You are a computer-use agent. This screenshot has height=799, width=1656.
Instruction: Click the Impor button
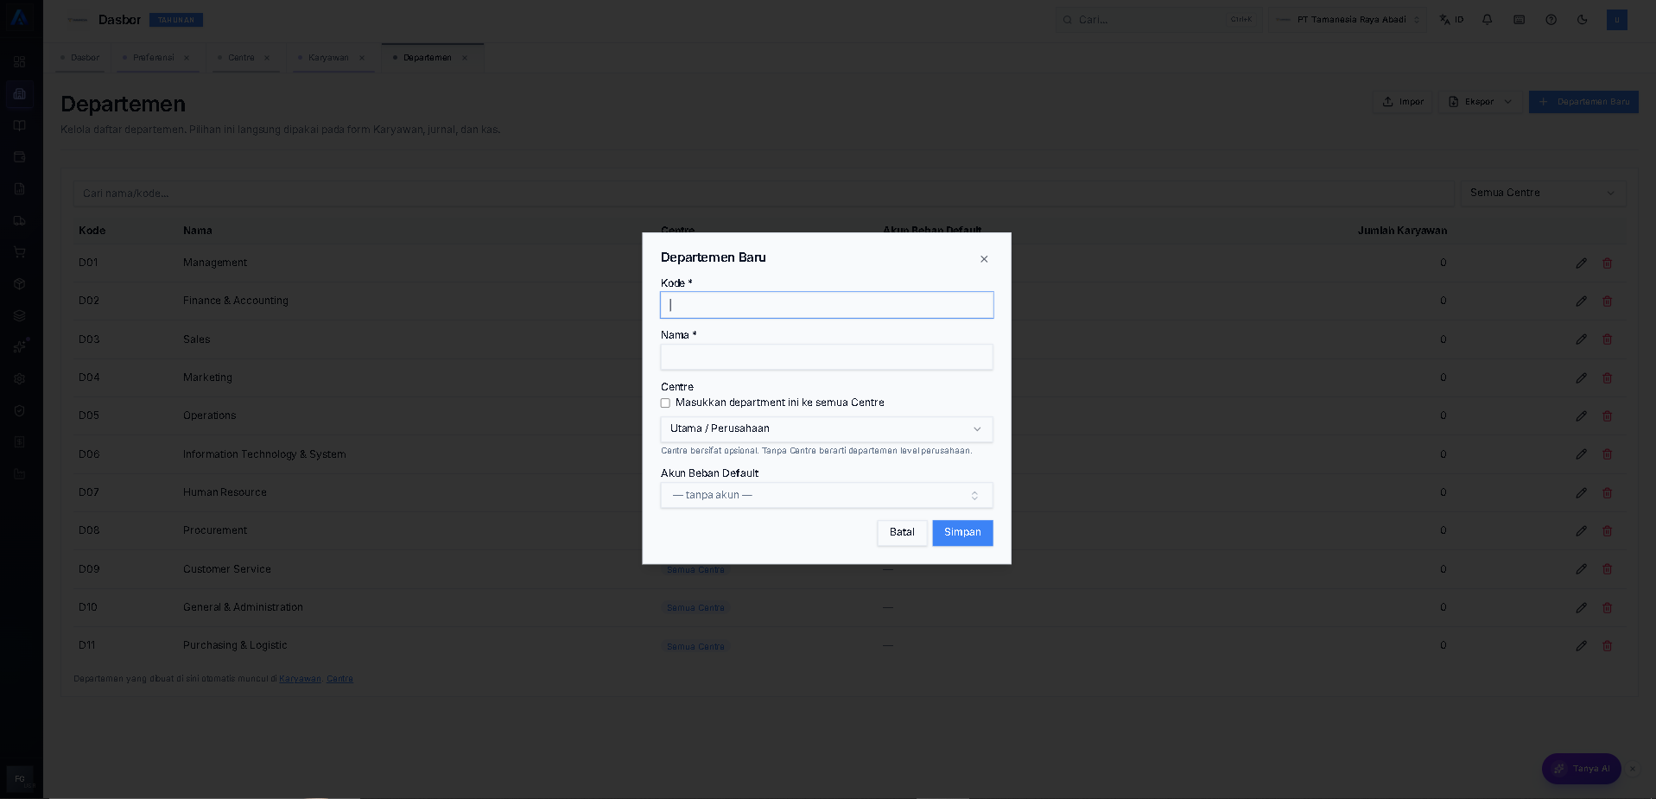coord(1403,102)
